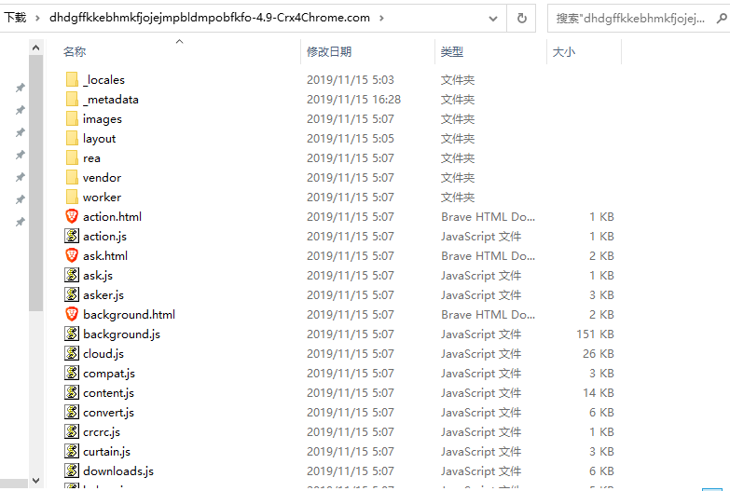The image size is (730, 491).
Task: Select the JavaScript file icon for background.js
Action: point(73,334)
